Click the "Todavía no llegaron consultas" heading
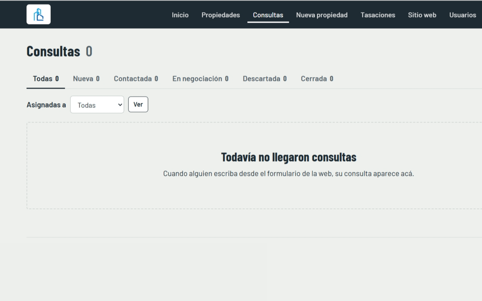Image resolution: width=482 pixels, height=301 pixels. click(x=289, y=157)
